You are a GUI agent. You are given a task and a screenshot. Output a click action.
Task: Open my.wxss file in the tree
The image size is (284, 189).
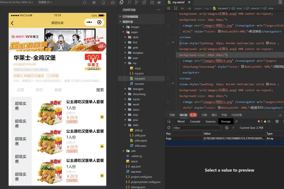click(x=139, y=84)
